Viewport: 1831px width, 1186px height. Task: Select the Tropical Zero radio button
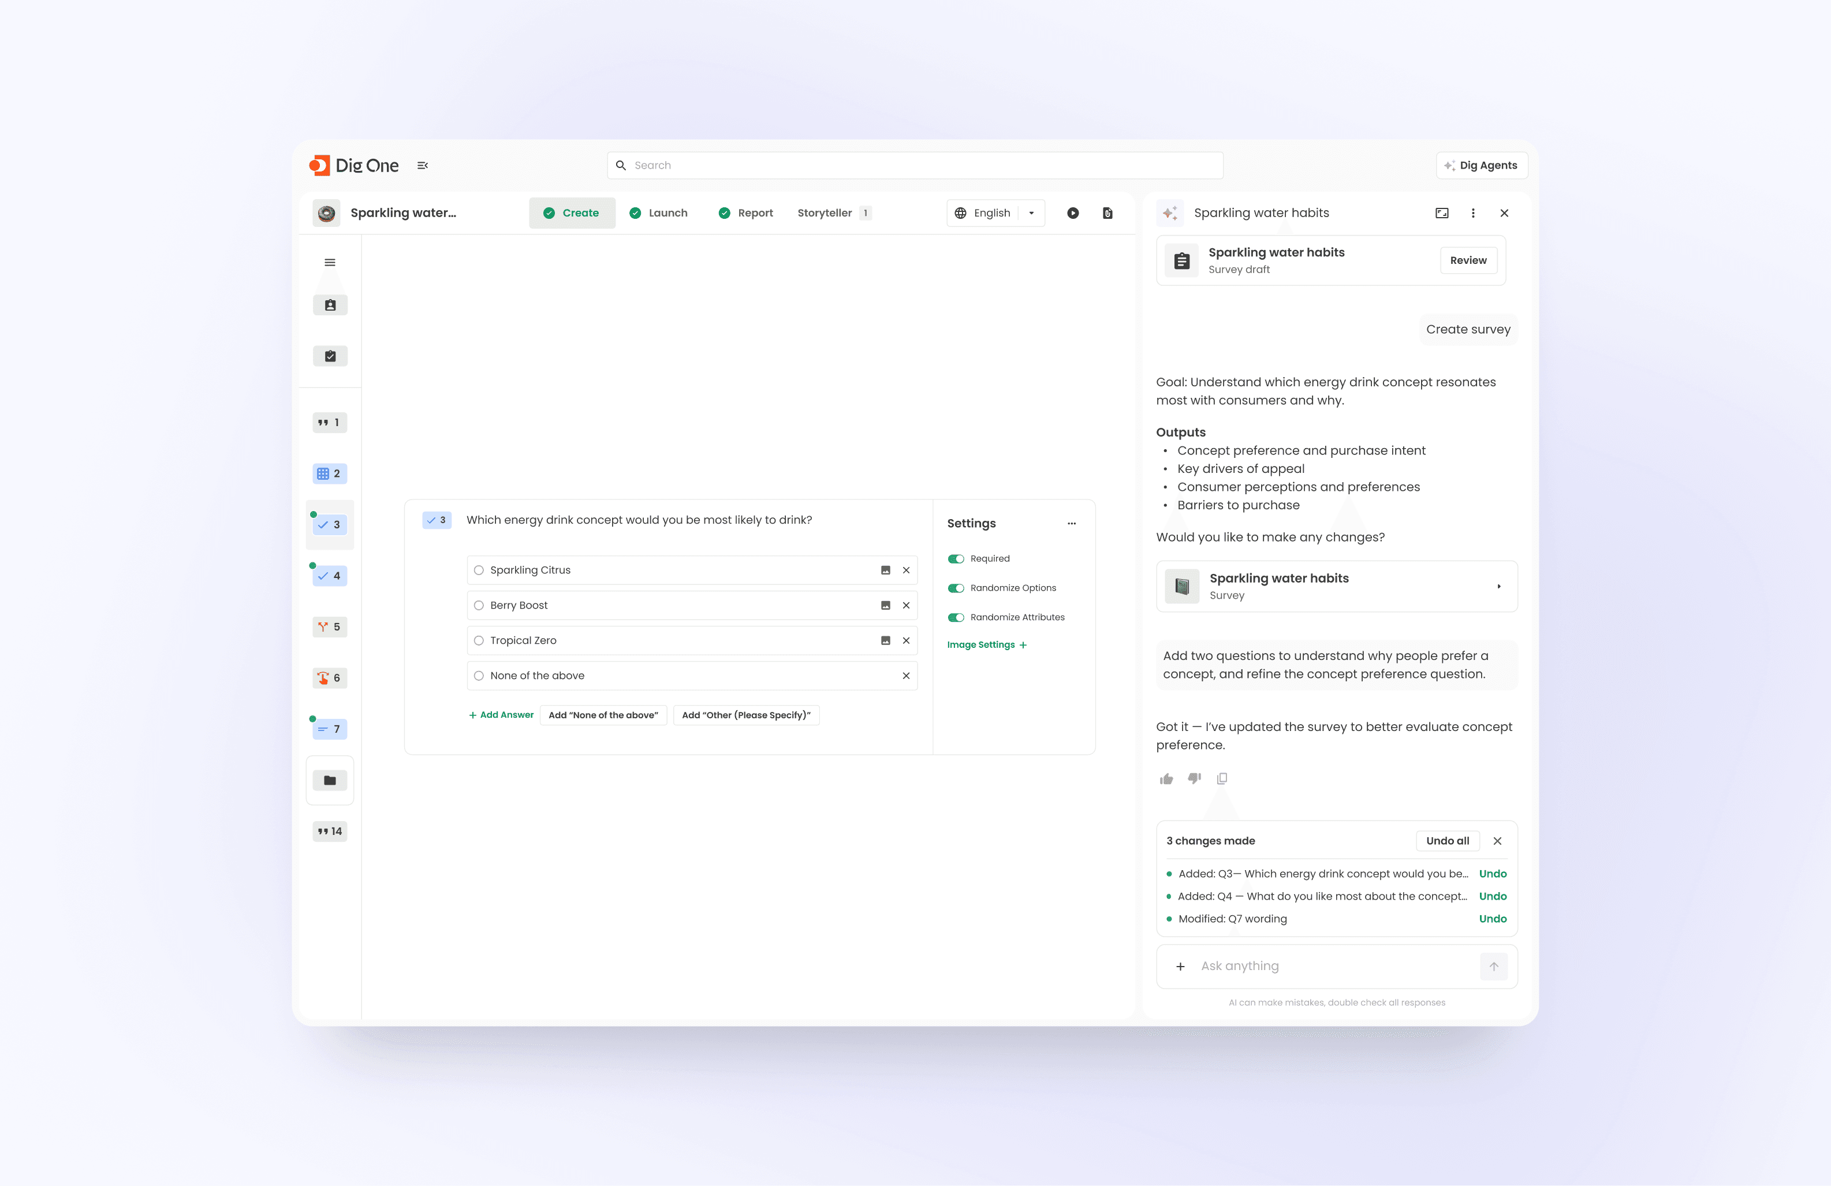click(x=479, y=641)
